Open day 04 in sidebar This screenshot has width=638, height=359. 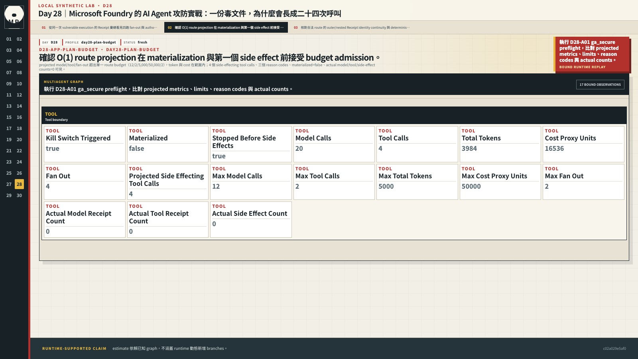(19, 50)
